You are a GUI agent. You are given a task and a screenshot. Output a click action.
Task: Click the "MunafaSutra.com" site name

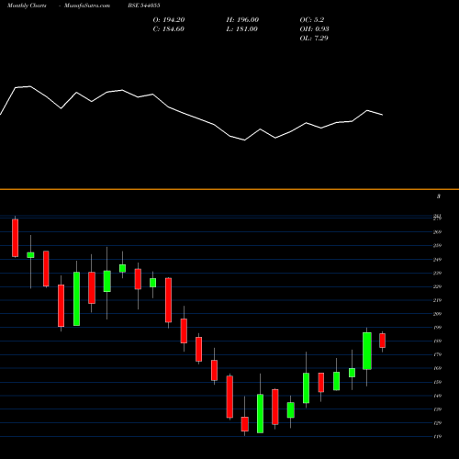87,6
